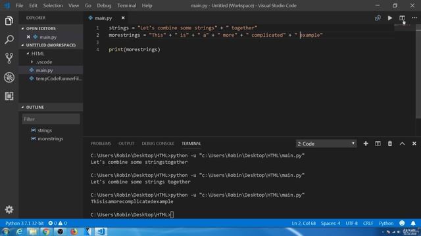This screenshot has height=236, width=421.
Task: Open Internet Explorer from taskbar
Action: [19, 231]
